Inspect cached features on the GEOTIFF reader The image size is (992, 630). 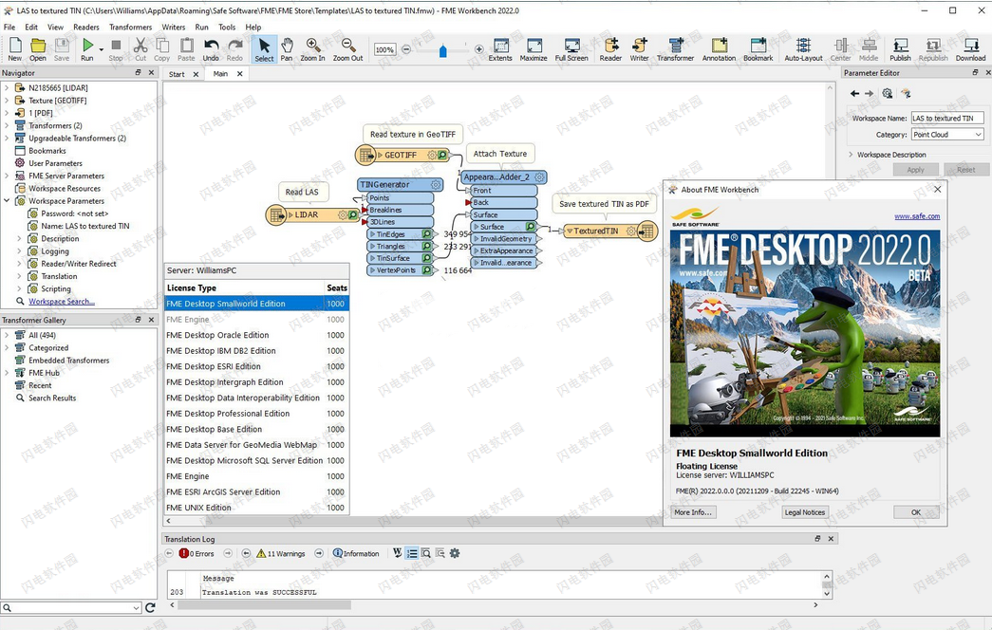pos(443,155)
